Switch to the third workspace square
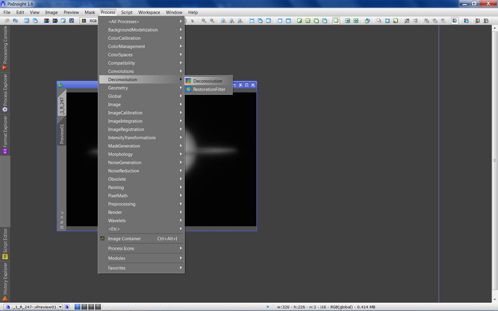This screenshot has height=311, width=498. tap(91, 307)
